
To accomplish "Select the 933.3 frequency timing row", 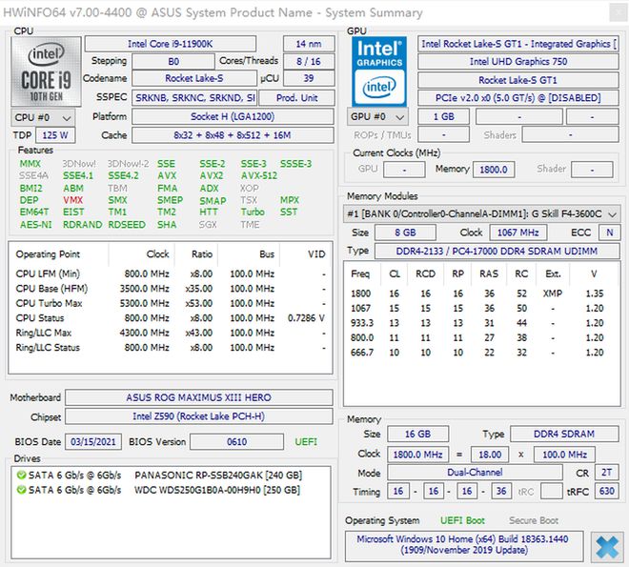I will coord(477,323).
